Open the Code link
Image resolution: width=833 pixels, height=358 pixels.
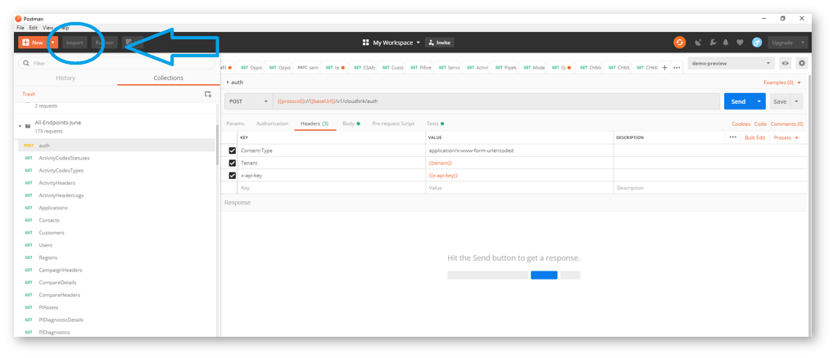[x=760, y=123]
